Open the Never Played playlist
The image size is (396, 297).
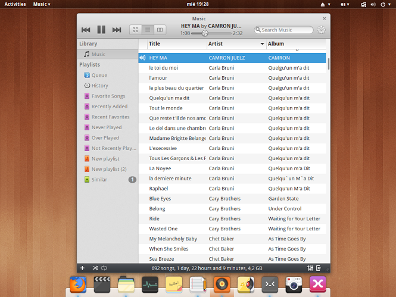pyautogui.click(x=108, y=127)
